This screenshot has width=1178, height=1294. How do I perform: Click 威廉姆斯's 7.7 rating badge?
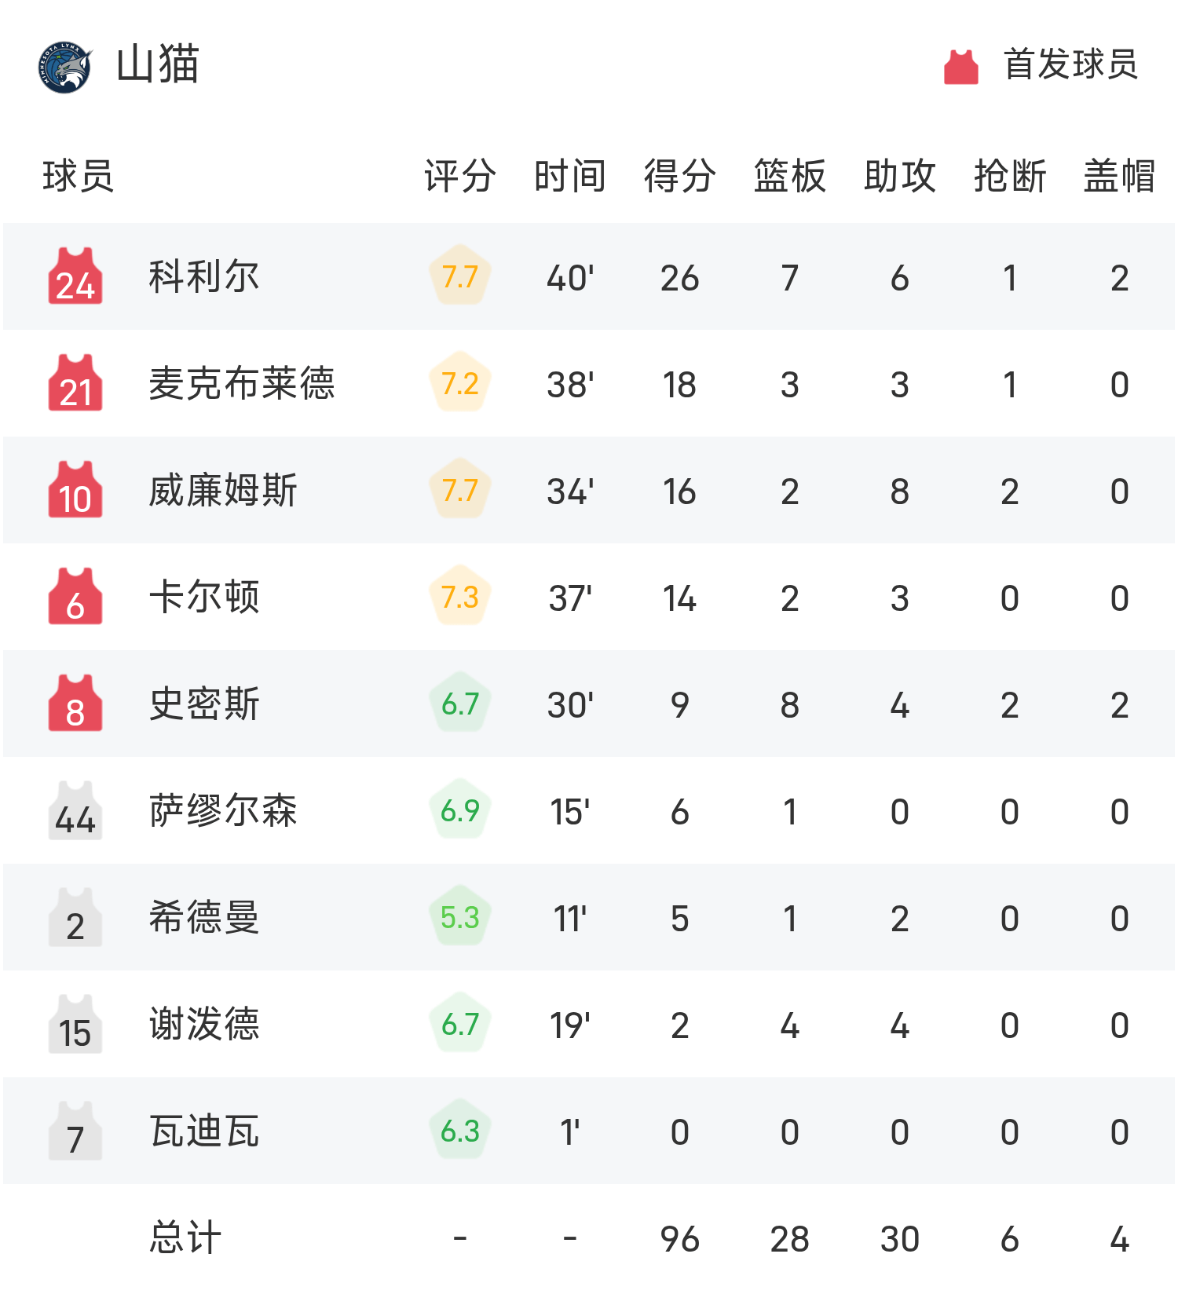tap(460, 491)
